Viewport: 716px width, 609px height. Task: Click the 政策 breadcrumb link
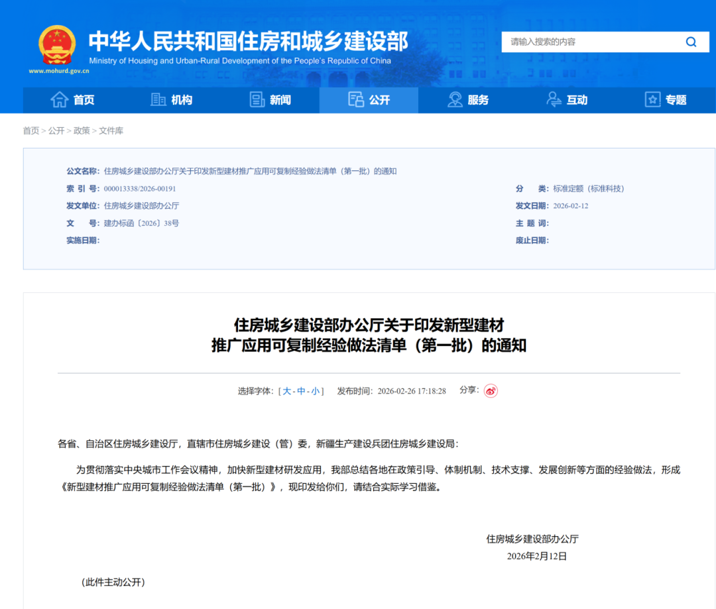coord(82,131)
